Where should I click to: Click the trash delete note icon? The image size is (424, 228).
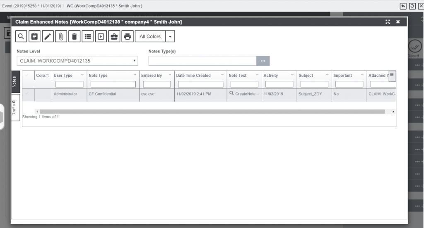coord(74,36)
